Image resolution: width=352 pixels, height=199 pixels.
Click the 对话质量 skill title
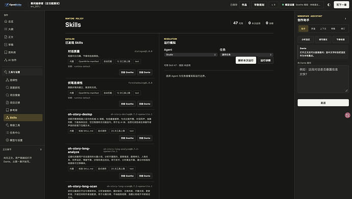tap(73, 51)
